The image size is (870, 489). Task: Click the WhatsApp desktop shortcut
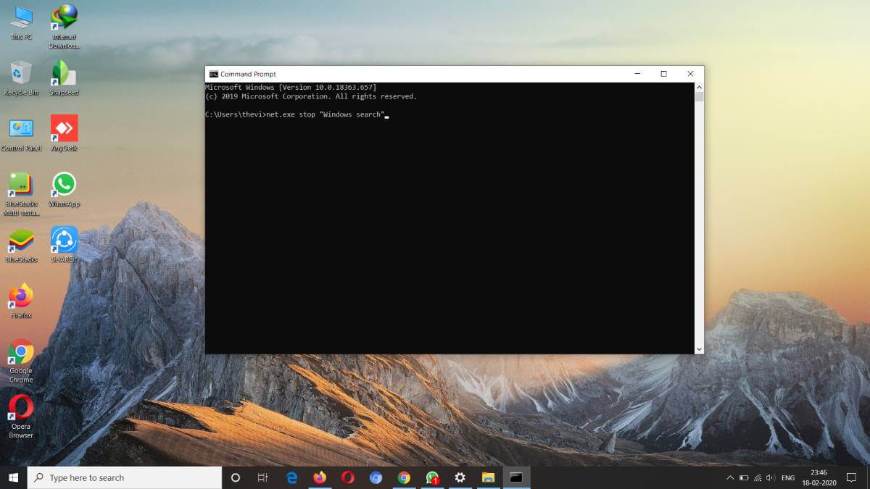coord(64,186)
